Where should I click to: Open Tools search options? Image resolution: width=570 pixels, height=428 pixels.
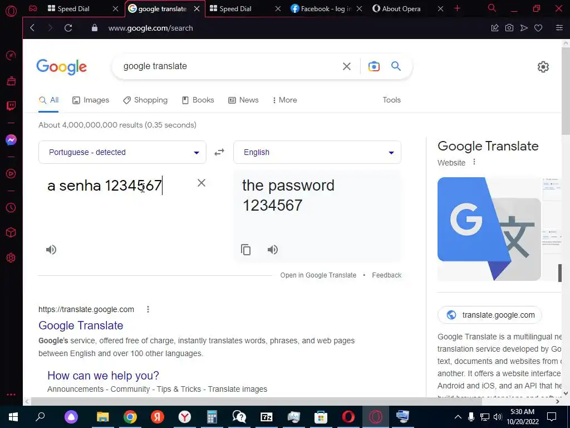coord(391,100)
